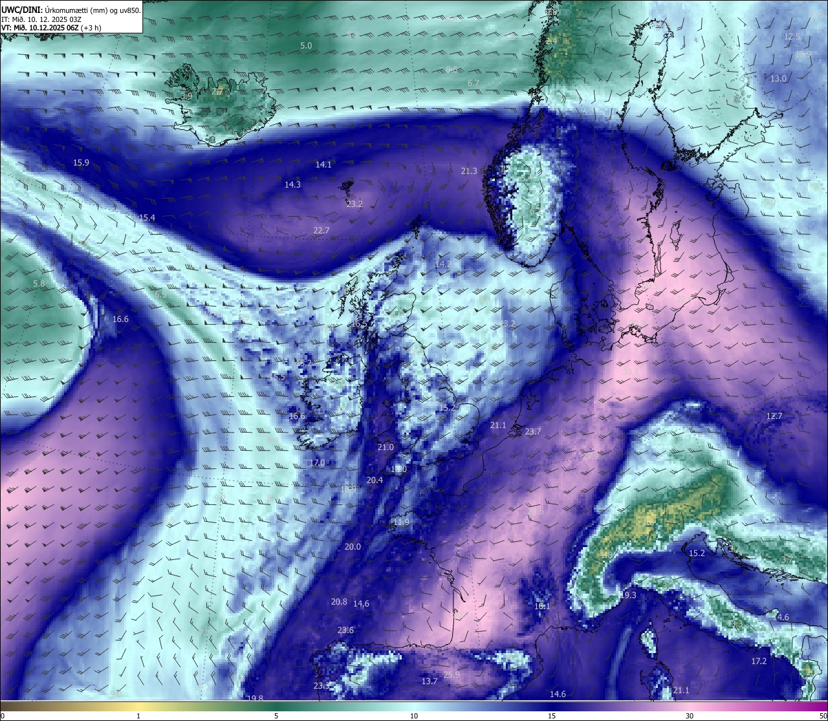Click the 15 tick on the color scale
Screen dimensions: 828x721
(x=552, y=716)
